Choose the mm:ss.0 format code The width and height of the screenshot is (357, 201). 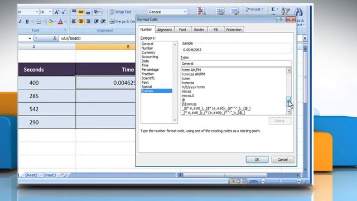pos(188,95)
